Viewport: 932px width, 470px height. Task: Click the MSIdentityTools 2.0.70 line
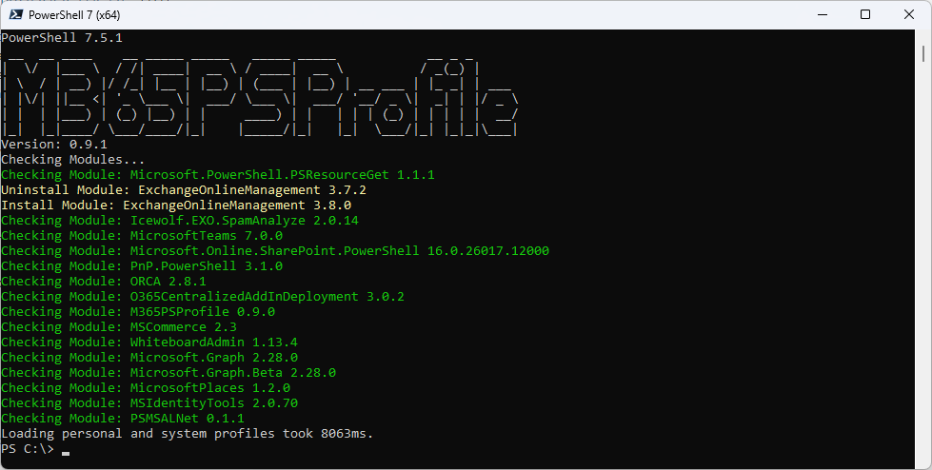pyautogui.click(x=149, y=402)
